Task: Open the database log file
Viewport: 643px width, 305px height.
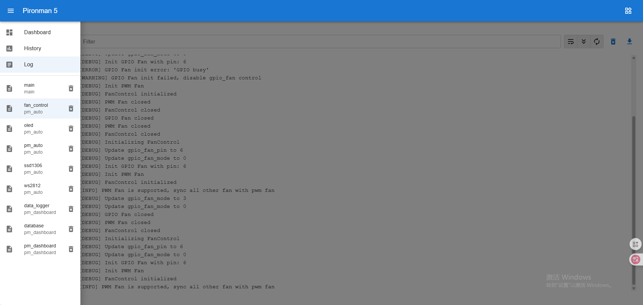Action: coord(40,229)
